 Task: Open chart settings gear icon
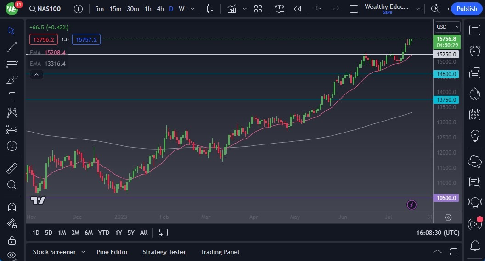coord(448,217)
